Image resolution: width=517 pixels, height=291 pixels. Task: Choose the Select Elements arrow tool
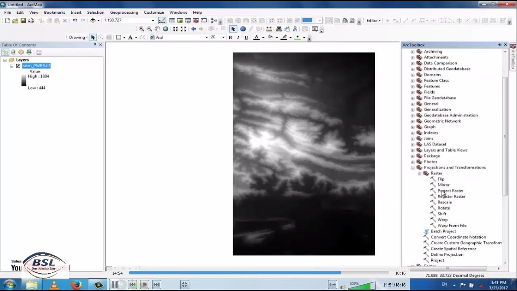233,29
